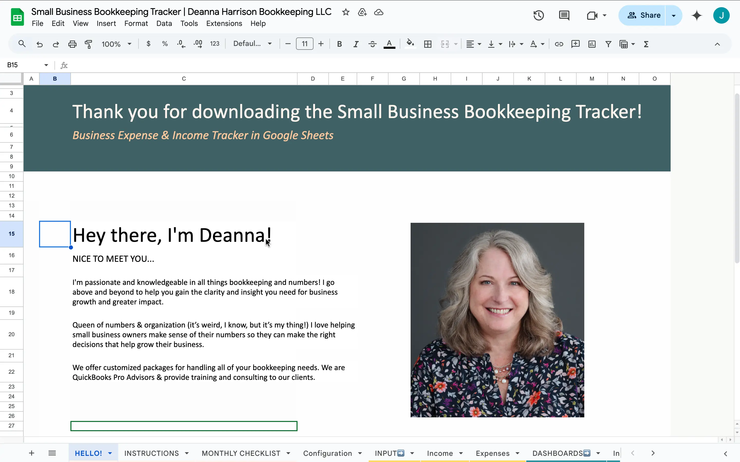Open the Data menu
The image size is (740, 462).
click(x=164, y=24)
